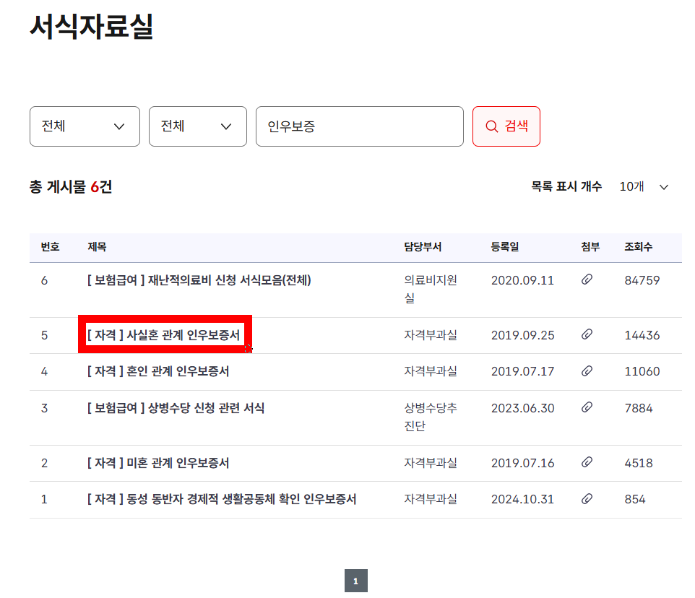This screenshot has width=695, height=598.
Task: Click the 제목 column header
Action: click(97, 247)
